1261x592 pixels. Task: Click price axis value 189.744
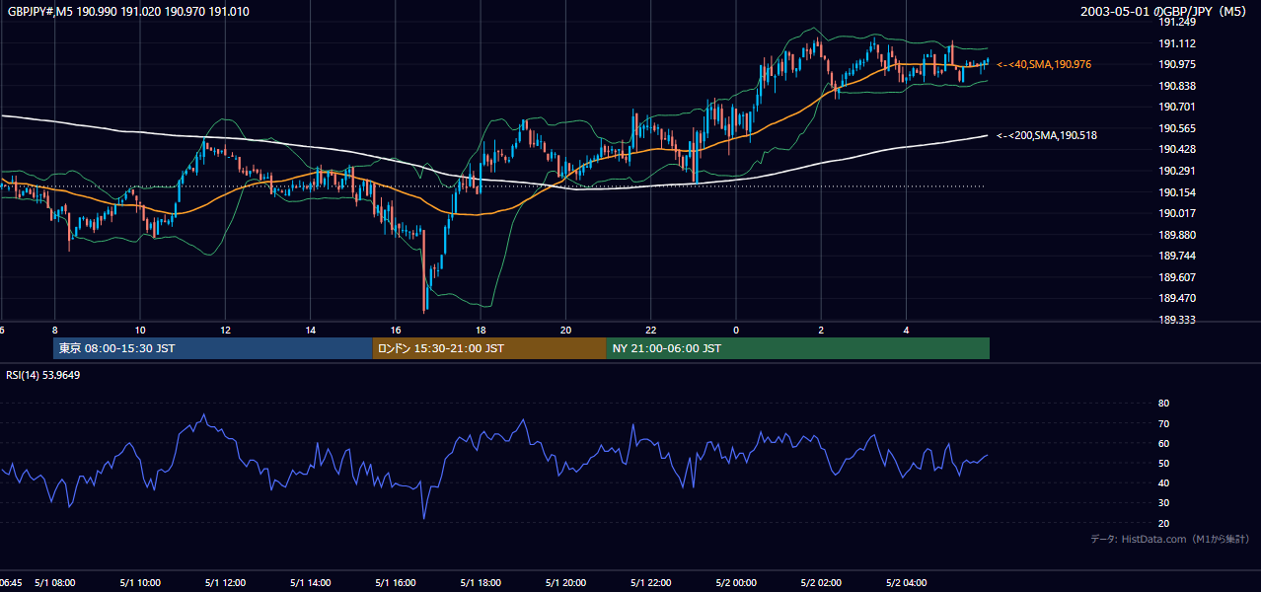(x=1177, y=256)
